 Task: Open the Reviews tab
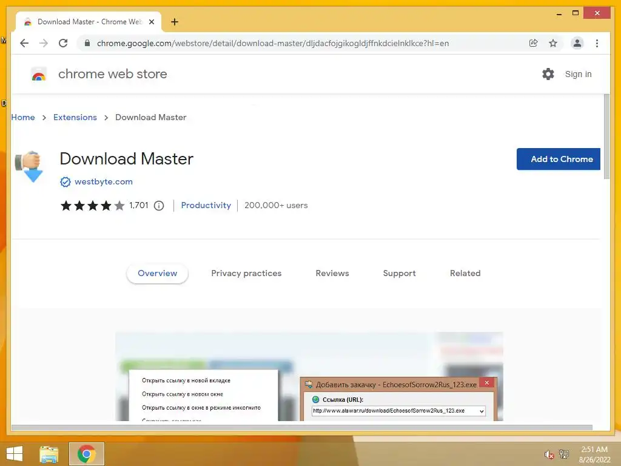(x=332, y=274)
